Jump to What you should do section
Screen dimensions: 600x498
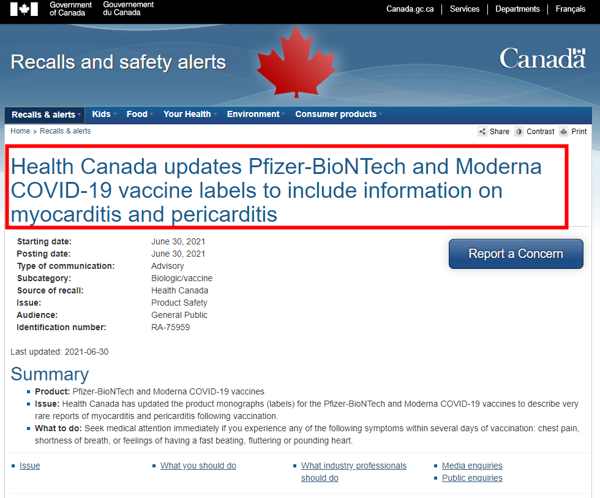[x=198, y=466]
